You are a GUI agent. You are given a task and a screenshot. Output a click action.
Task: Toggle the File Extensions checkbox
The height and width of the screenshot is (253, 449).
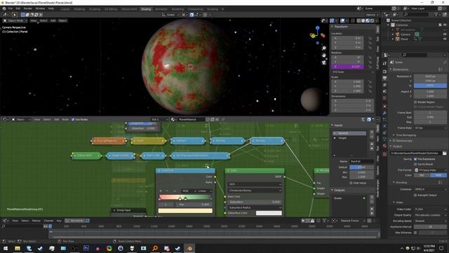click(415, 159)
